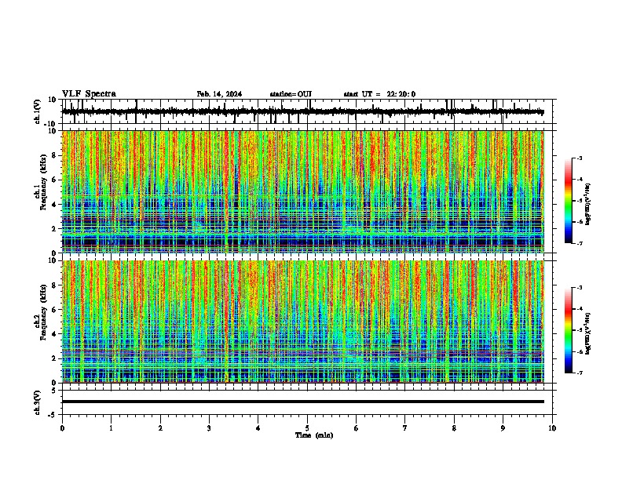
Task: Click inside the ch.1 frequency spectrogram
Action: coord(302,191)
